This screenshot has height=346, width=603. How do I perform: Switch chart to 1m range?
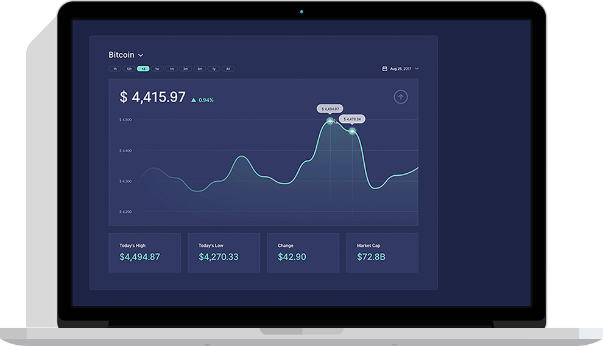pyautogui.click(x=172, y=69)
